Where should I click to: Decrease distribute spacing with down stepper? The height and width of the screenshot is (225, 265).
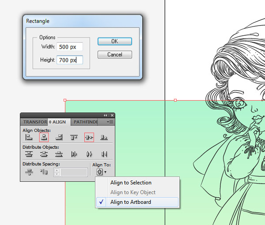57,174
